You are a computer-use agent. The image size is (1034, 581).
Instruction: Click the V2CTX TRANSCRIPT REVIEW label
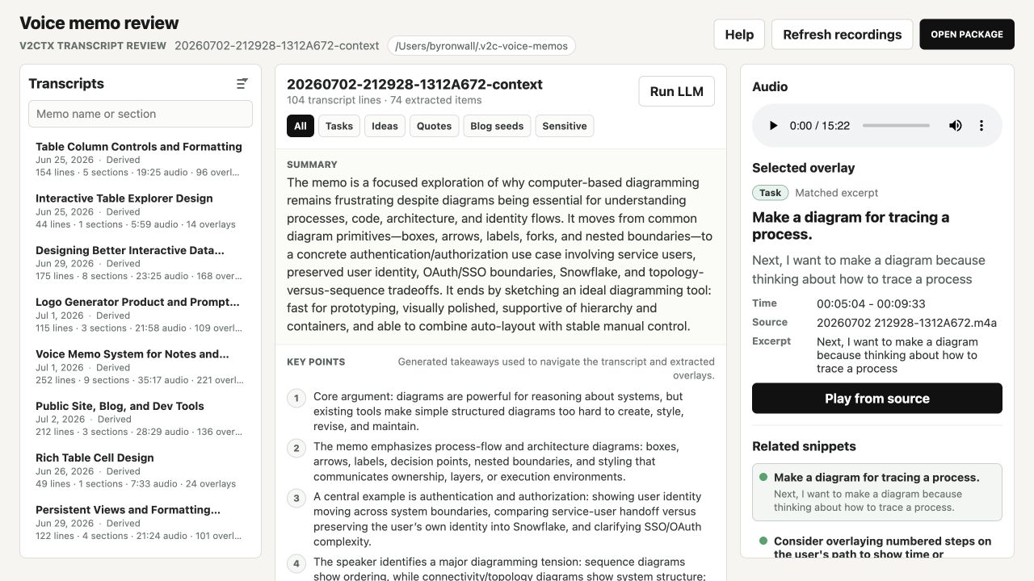click(93, 46)
